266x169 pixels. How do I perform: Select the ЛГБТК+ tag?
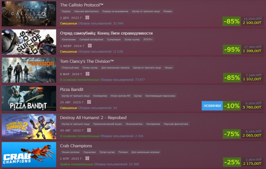(x=148, y=39)
